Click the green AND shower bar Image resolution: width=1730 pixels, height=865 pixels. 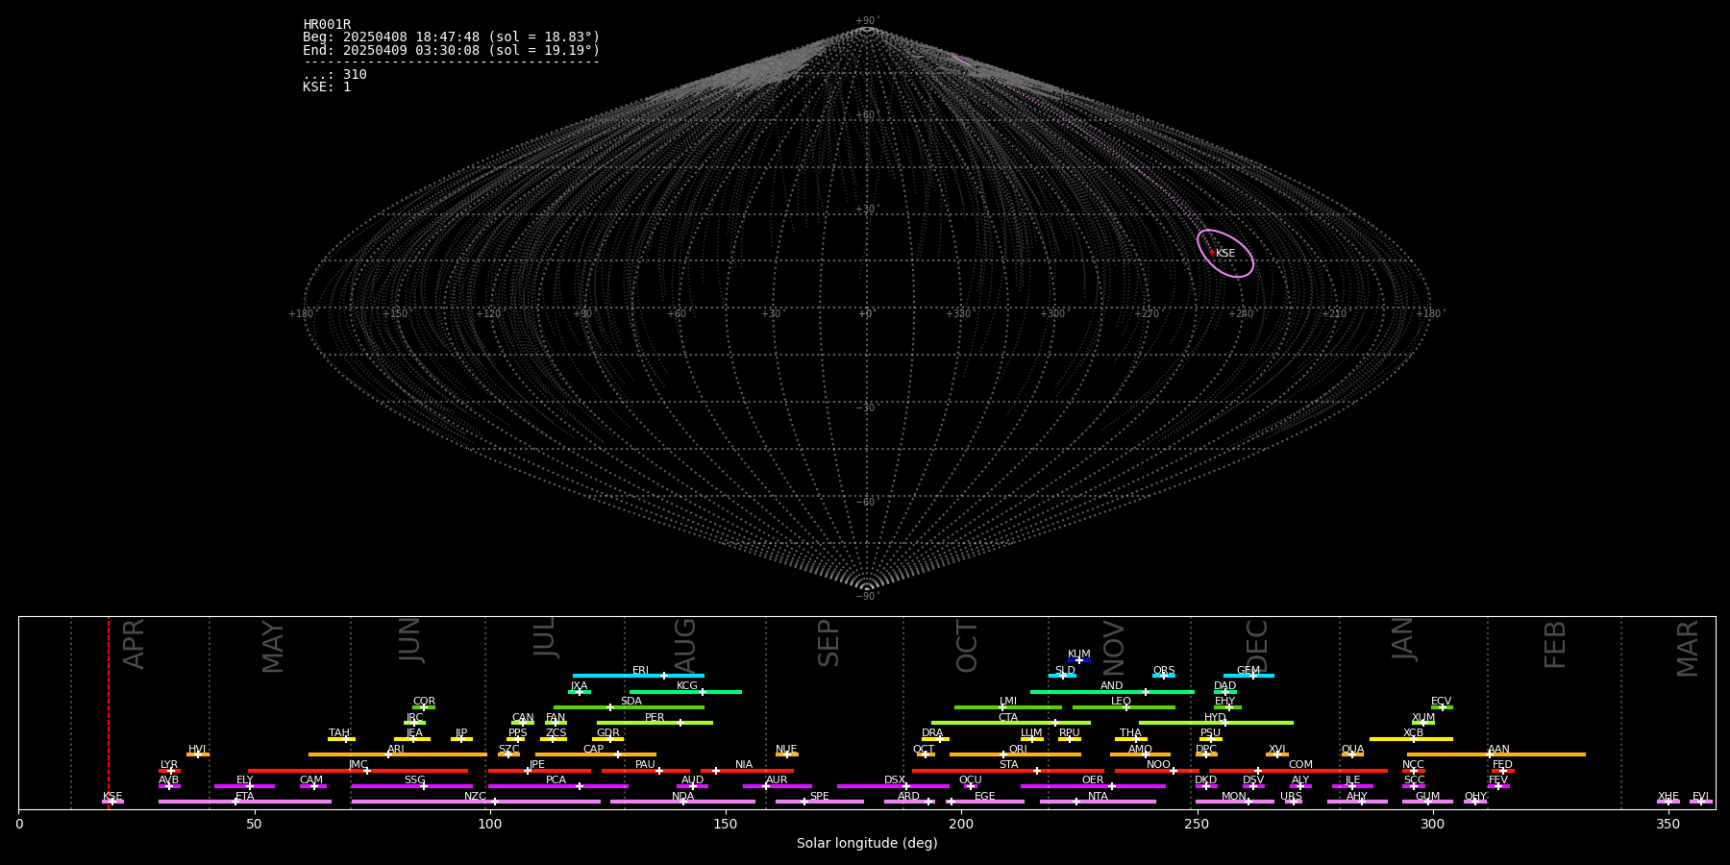1112,692
